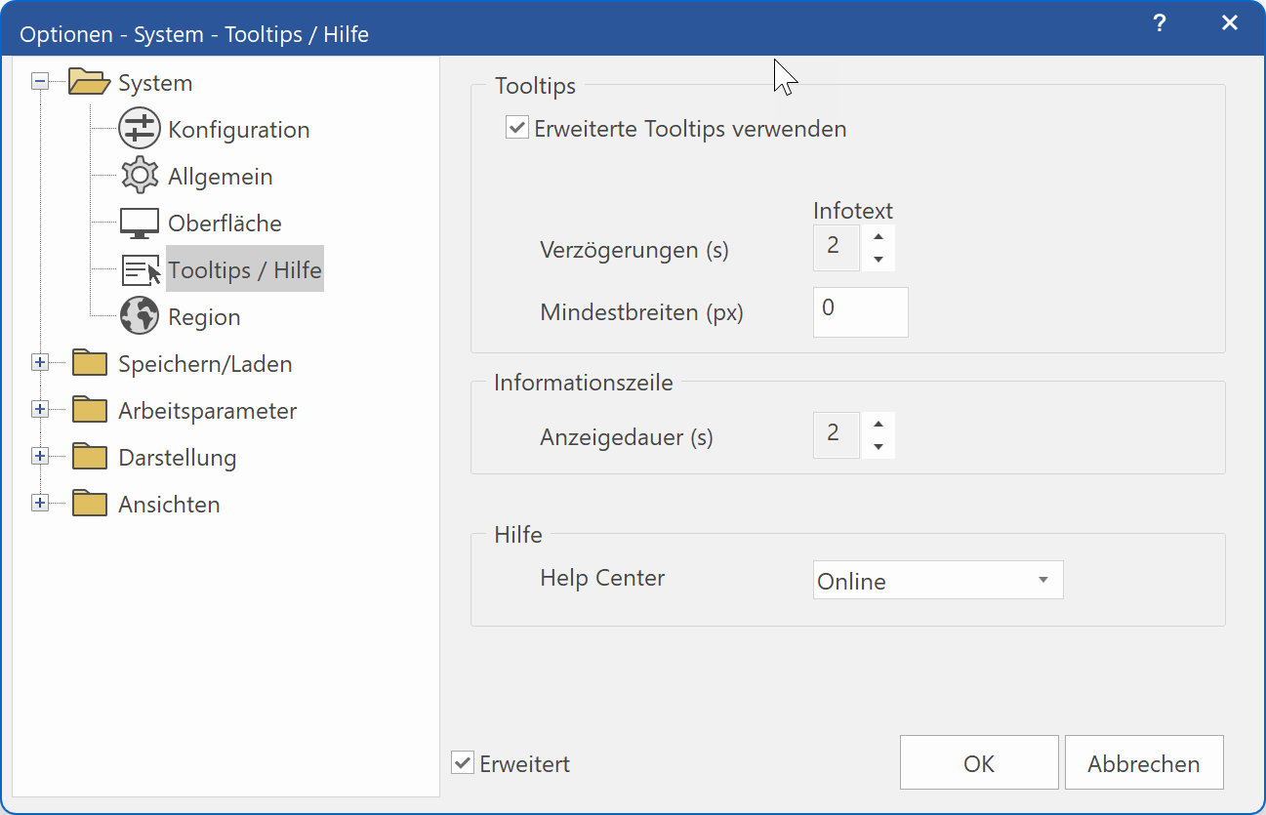Click the Abbrechen button
The width and height of the screenshot is (1266, 815).
tap(1143, 762)
